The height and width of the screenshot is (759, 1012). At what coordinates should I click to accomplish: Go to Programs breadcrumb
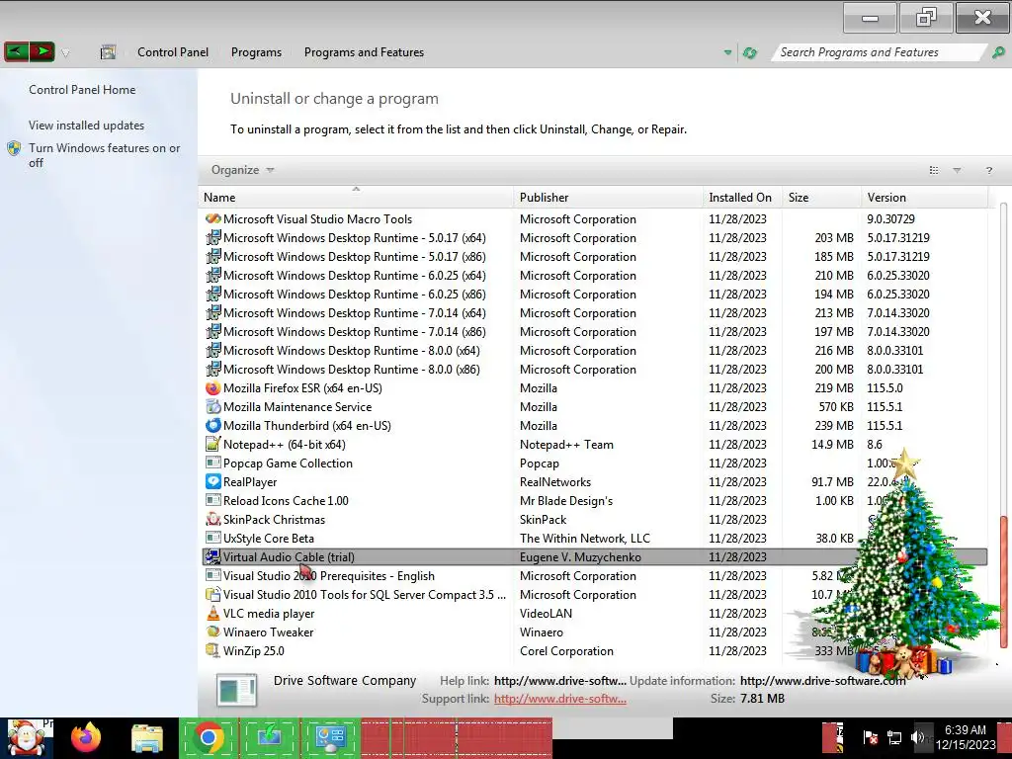coord(256,52)
